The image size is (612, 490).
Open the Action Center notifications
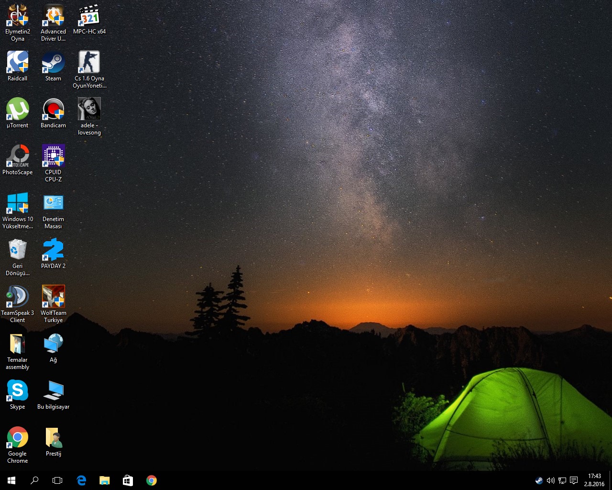pos(574,480)
